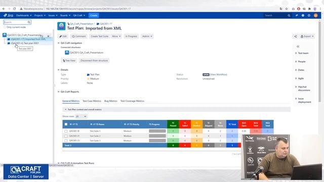Image resolution: width=324 pixels, height=182 pixels.
Task: Click Create Test Suite button
Action: pyautogui.click(x=99, y=36)
